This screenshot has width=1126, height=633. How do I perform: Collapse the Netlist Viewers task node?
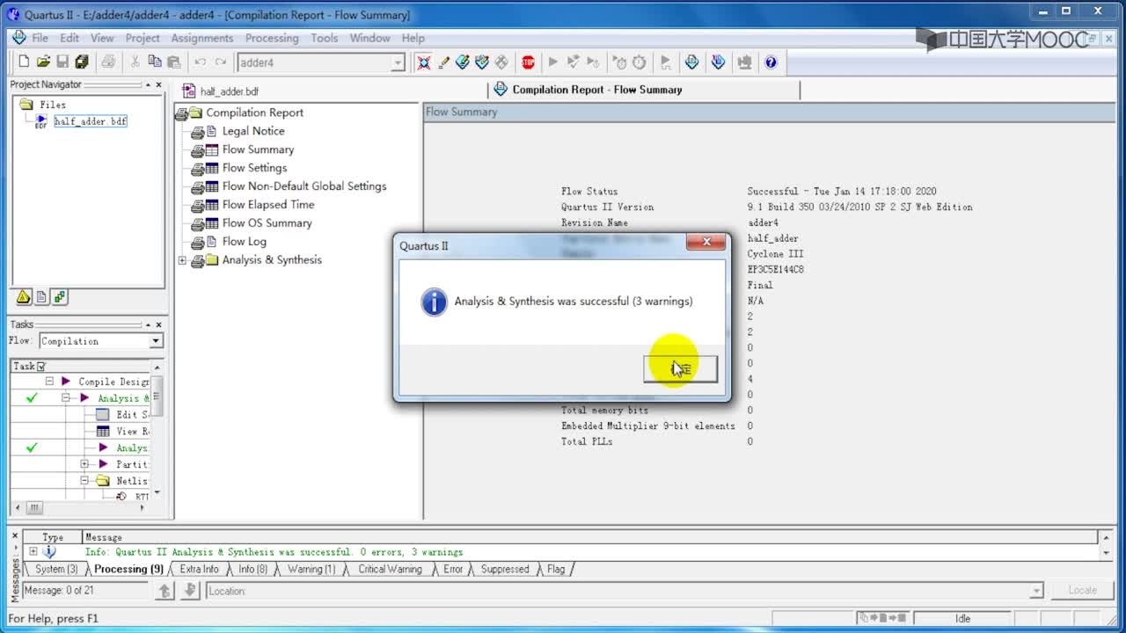(x=84, y=481)
